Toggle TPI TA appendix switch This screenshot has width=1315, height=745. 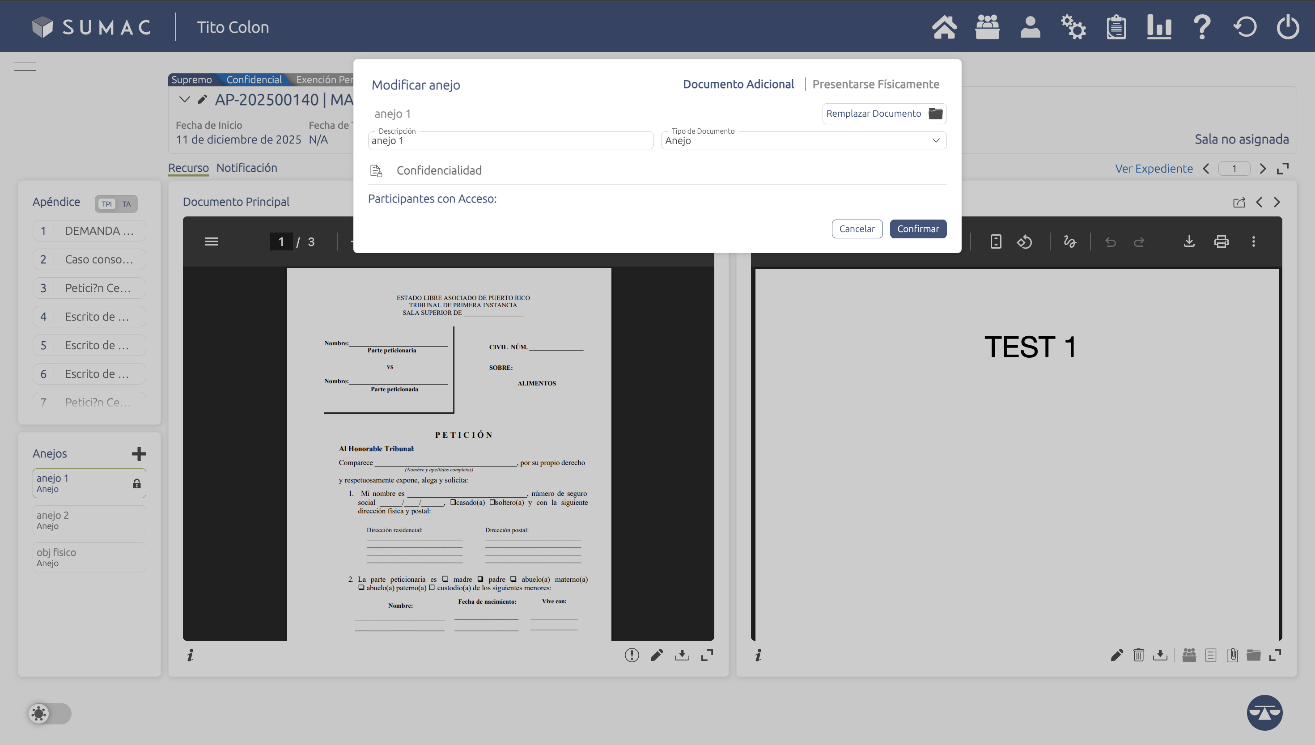point(116,203)
